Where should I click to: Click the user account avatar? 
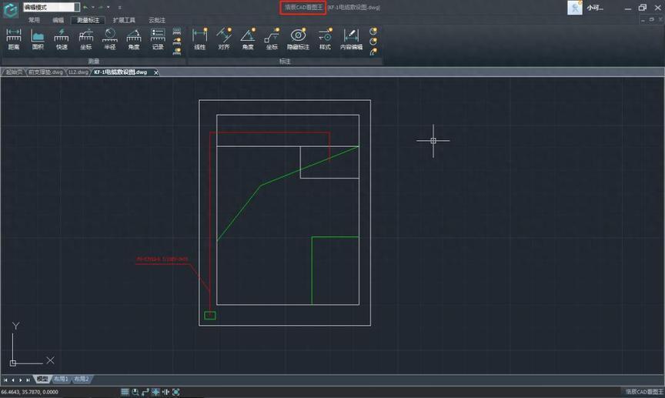(x=574, y=7)
